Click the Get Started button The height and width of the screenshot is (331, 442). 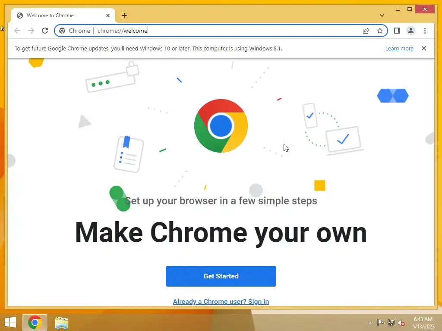pos(221,276)
